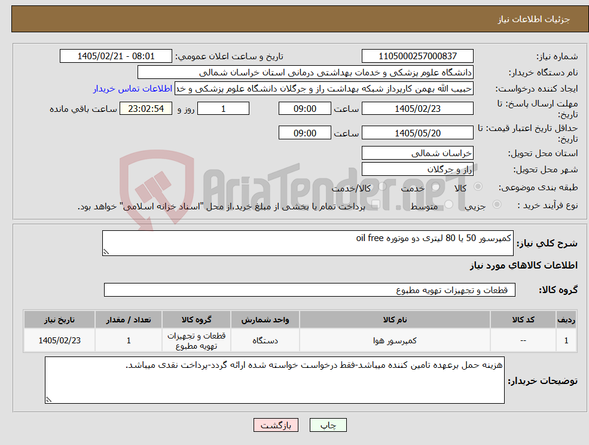589x445 pixels.
Task: Click the نام کالا column header
Action: tap(395, 320)
